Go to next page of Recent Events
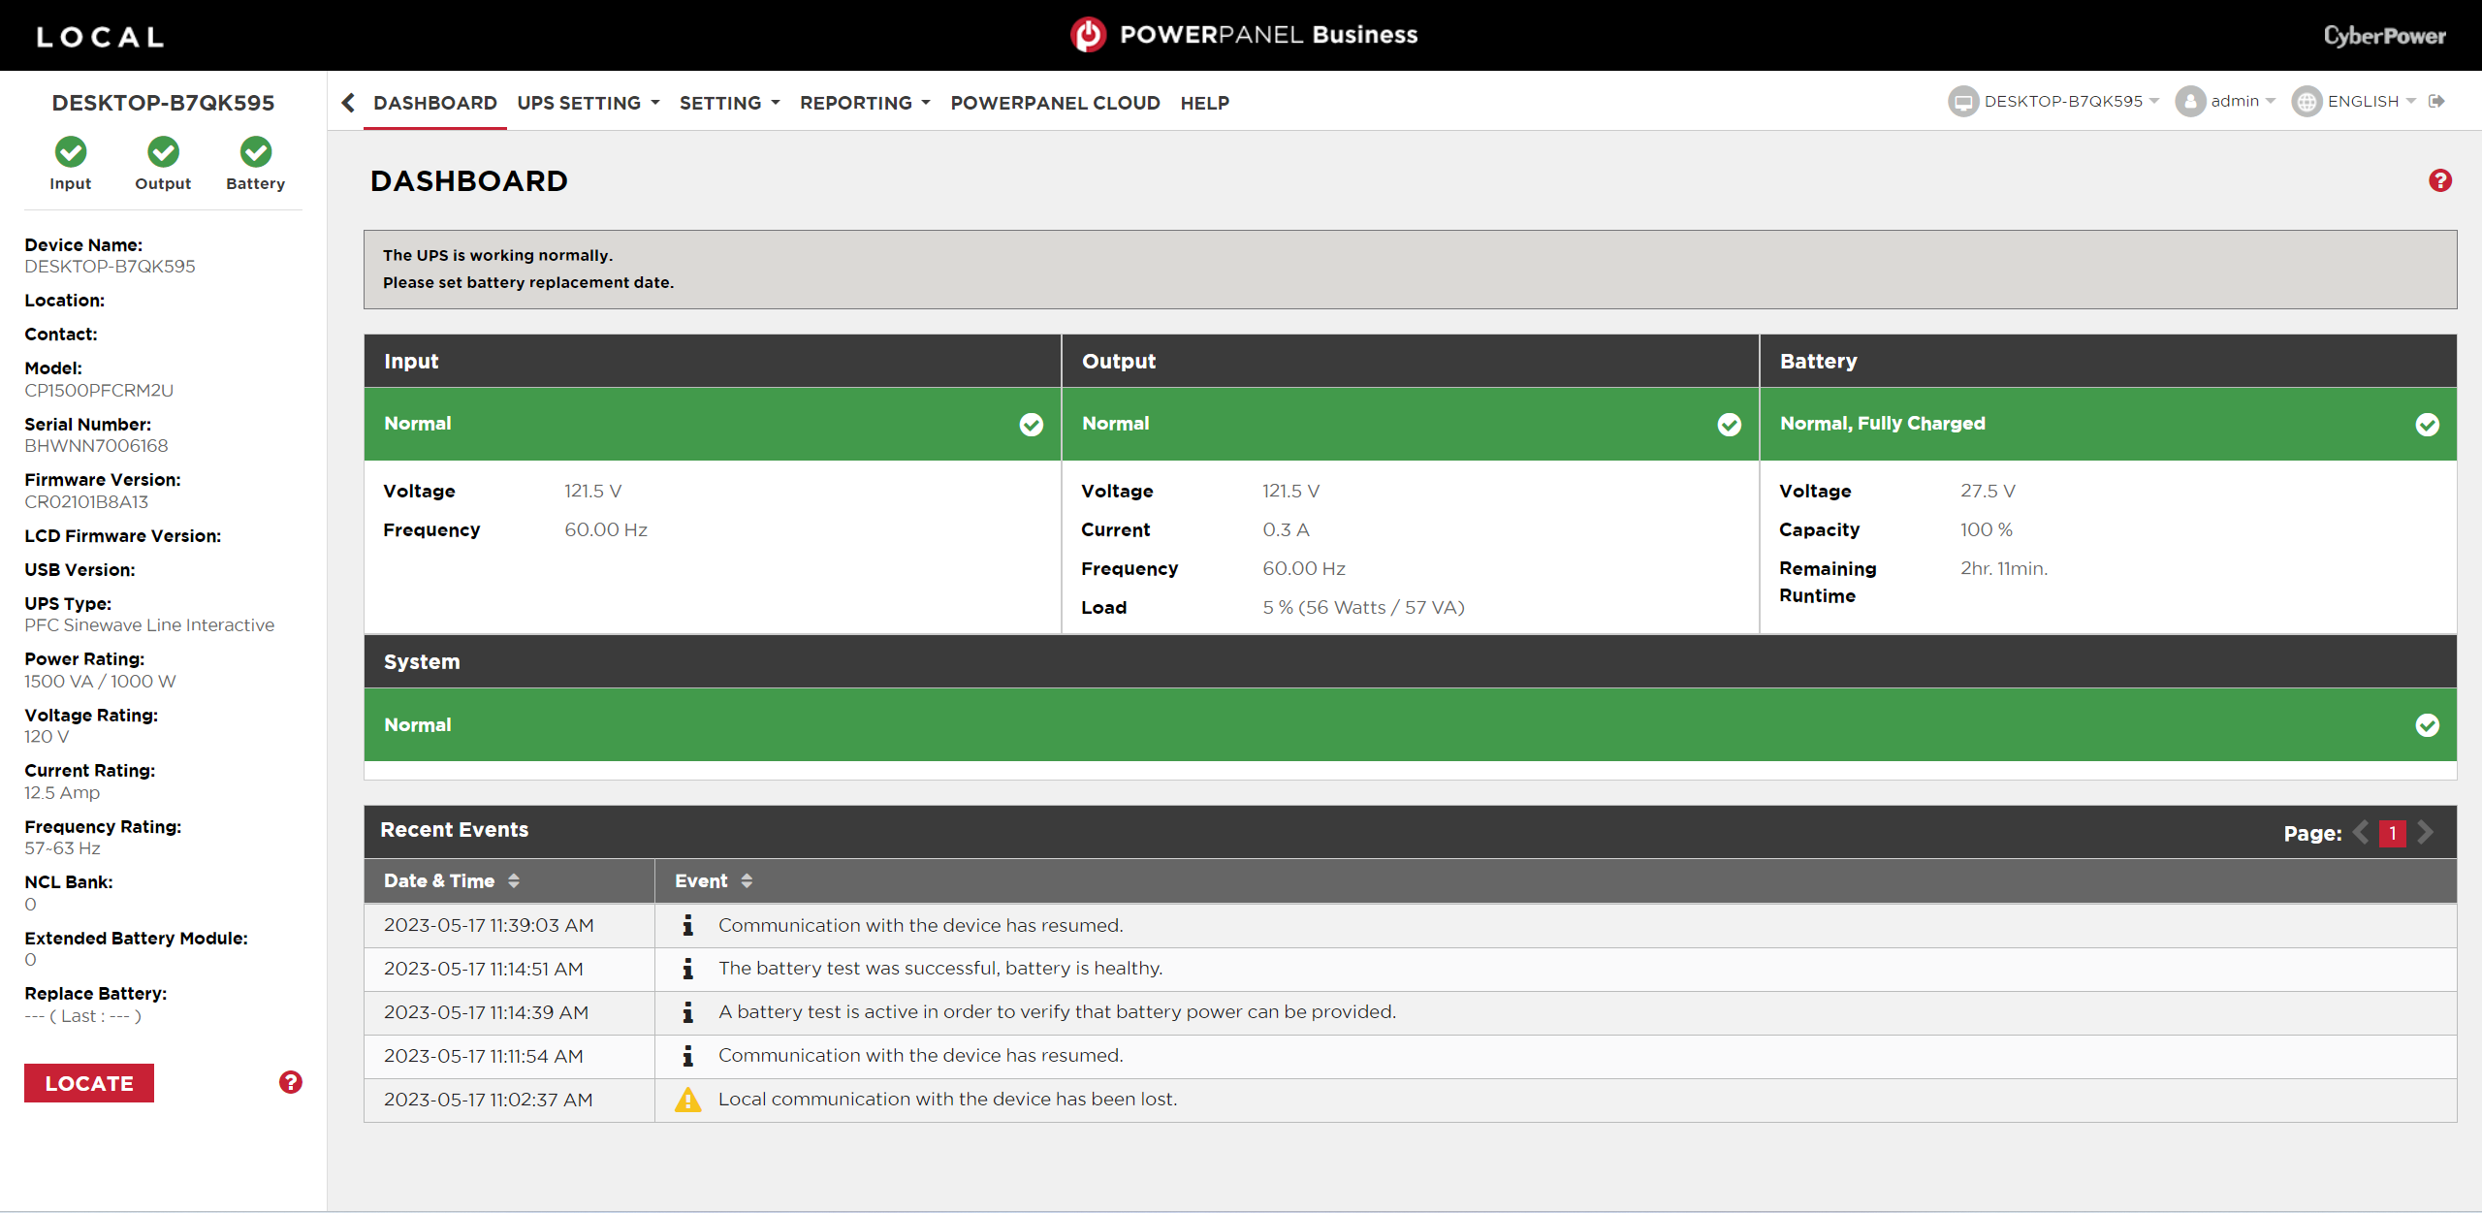This screenshot has height=1213, width=2482. tap(2426, 832)
